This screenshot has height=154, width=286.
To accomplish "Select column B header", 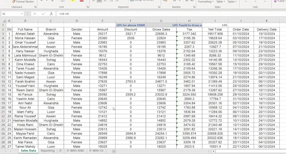I will point(25,21).
